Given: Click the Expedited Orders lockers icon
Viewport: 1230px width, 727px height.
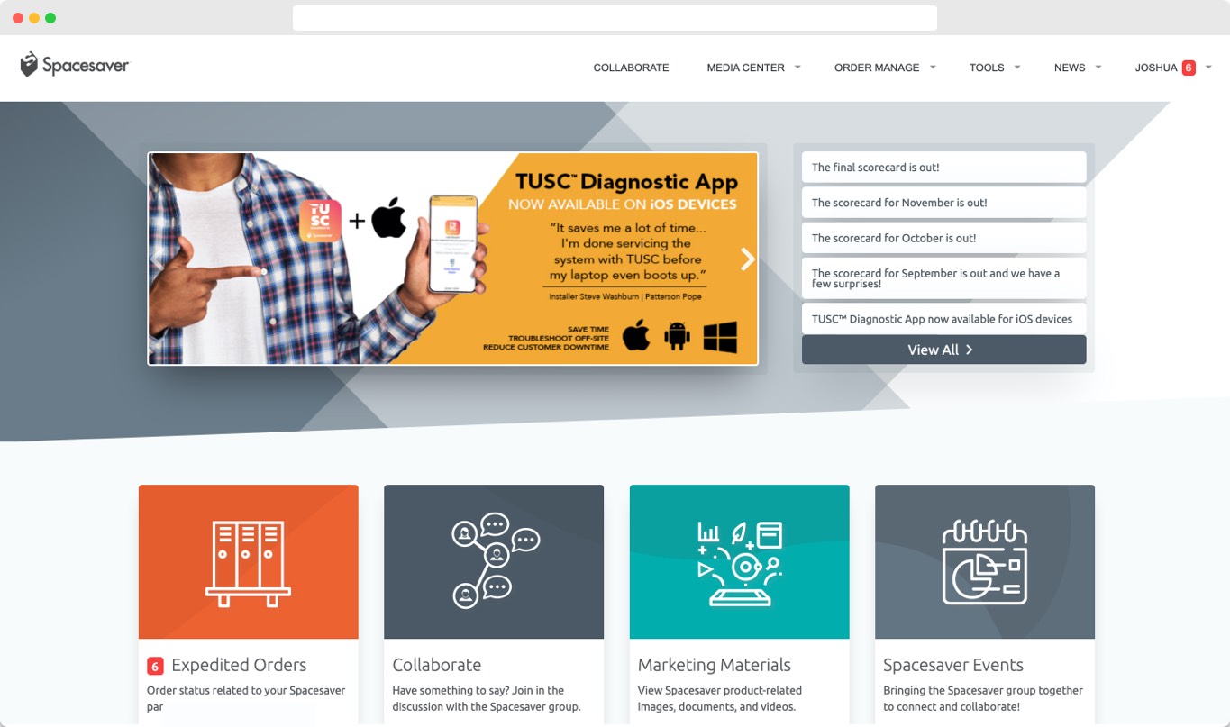Looking at the screenshot, I should [x=248, y=562].
